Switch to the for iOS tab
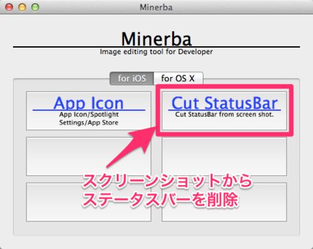 [132, 78]
